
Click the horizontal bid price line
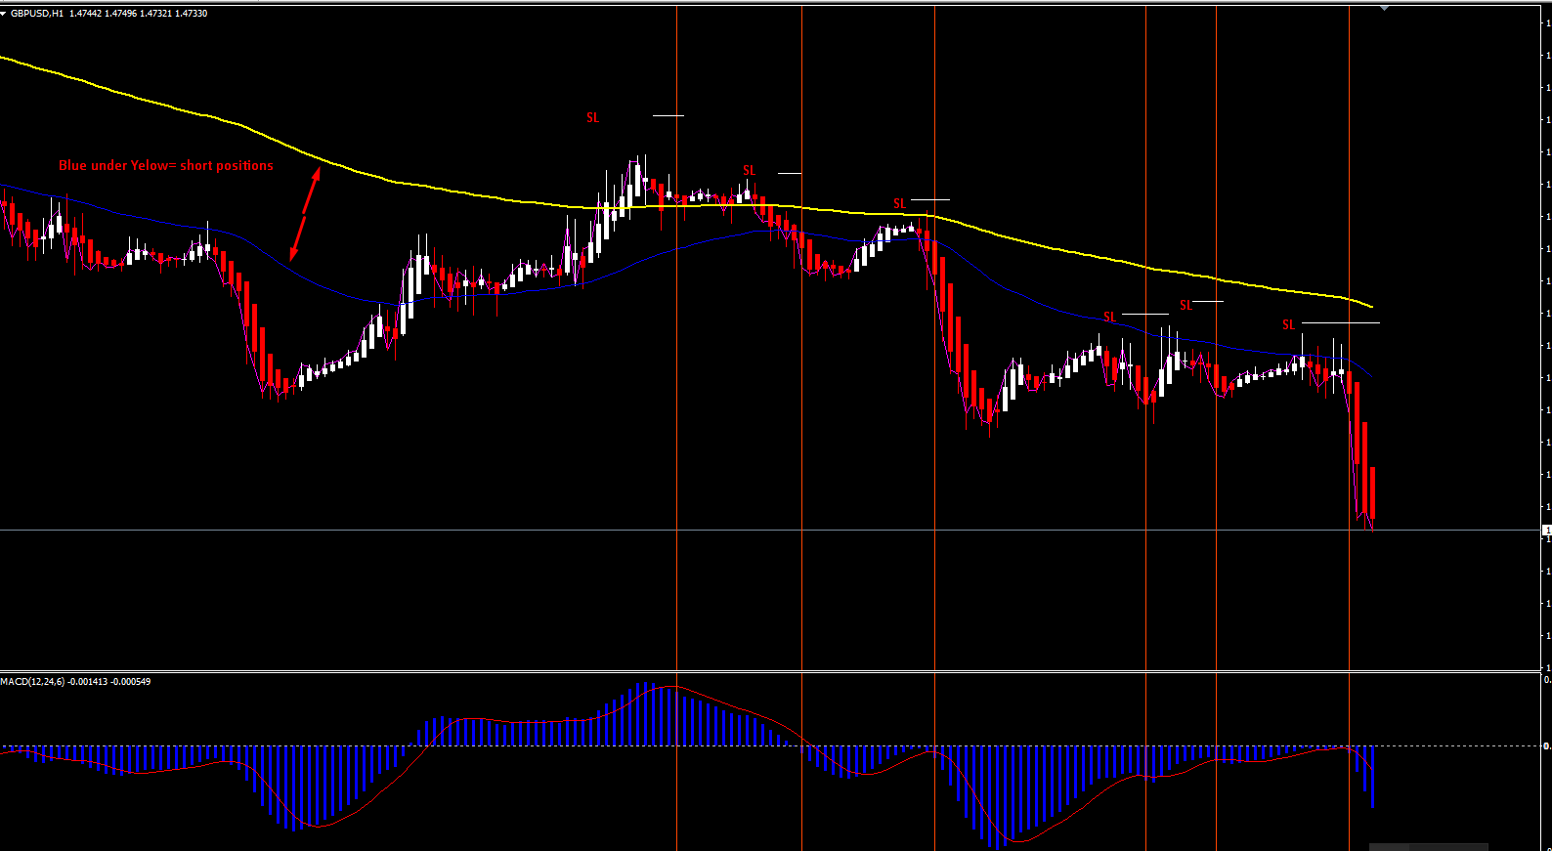pos(770,531)
